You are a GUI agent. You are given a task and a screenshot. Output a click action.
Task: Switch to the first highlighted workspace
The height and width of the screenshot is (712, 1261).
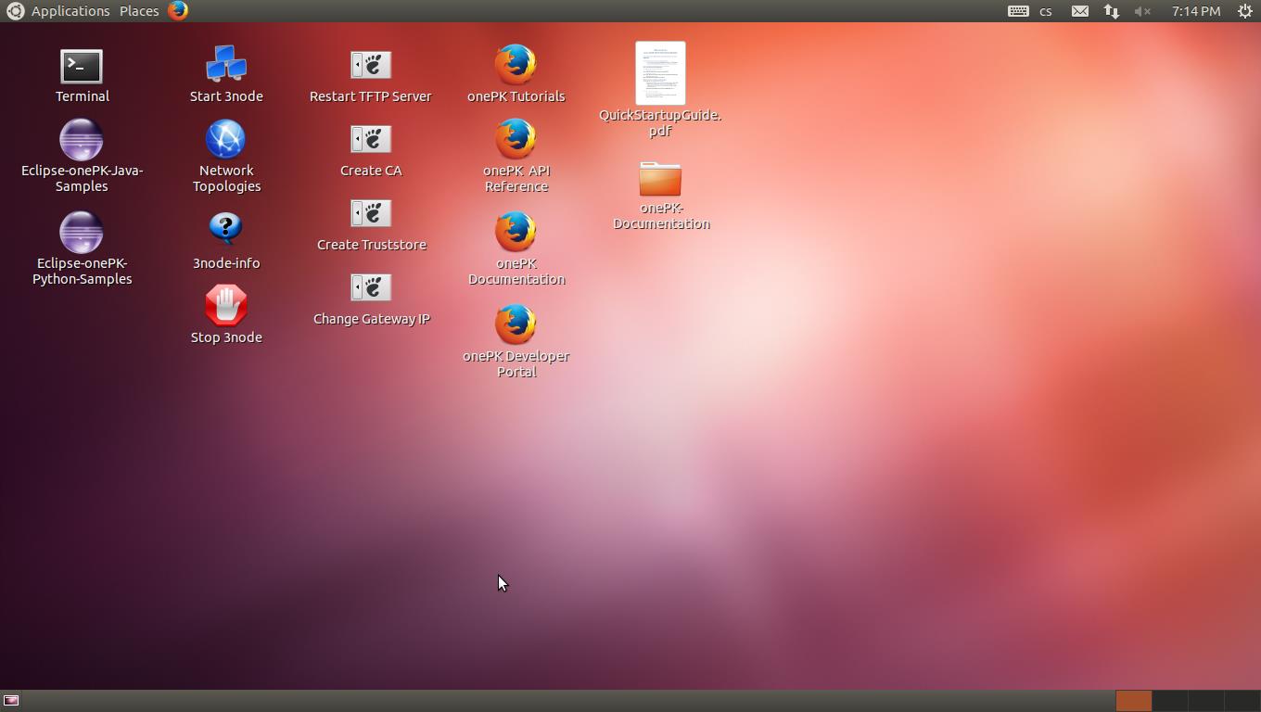click(x=1133, y=701)
